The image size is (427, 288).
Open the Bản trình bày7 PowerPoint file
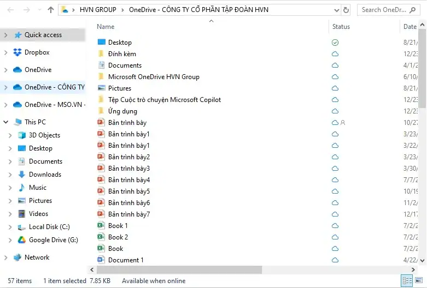click(128, 214)
